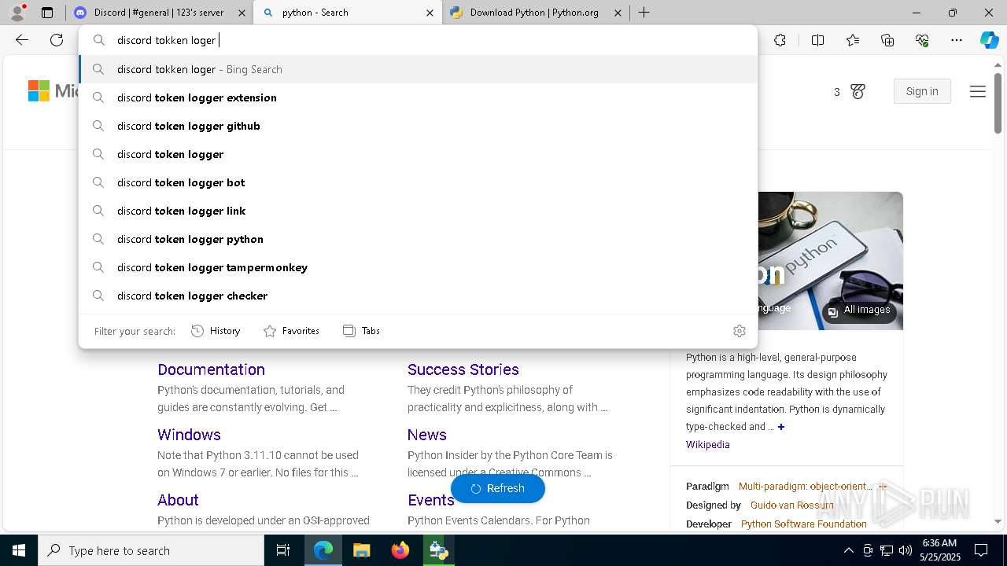Open Python Software Foundation link
The width and height of the screenshot is (1007, 566).
click(x=803, y=524)
